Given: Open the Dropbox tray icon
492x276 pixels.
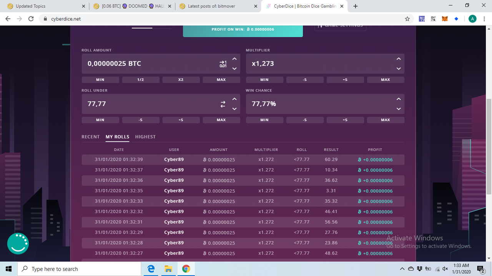Looking at the screenshot, I should pyautogui.click(x=419, y=269).
